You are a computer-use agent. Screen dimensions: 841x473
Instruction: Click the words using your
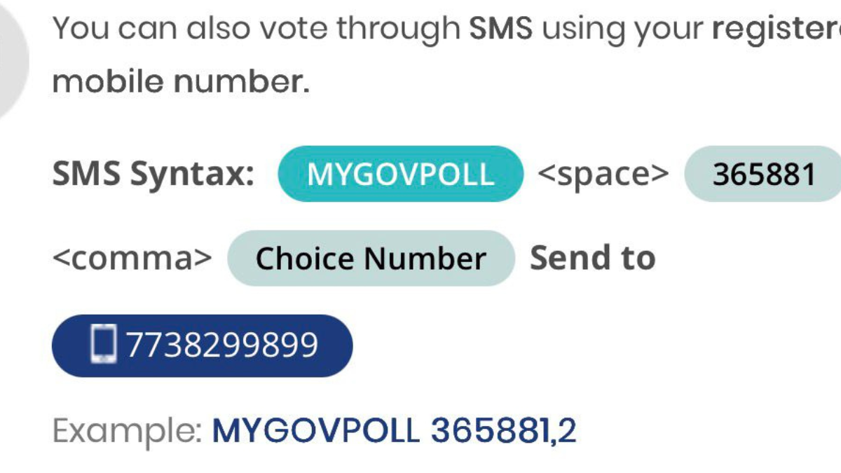622,29
